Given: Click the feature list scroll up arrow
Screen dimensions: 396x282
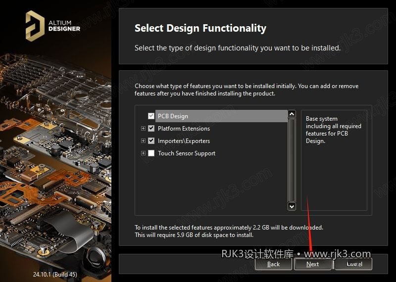Looking at the screenshot, I should [x=292, y=114].
